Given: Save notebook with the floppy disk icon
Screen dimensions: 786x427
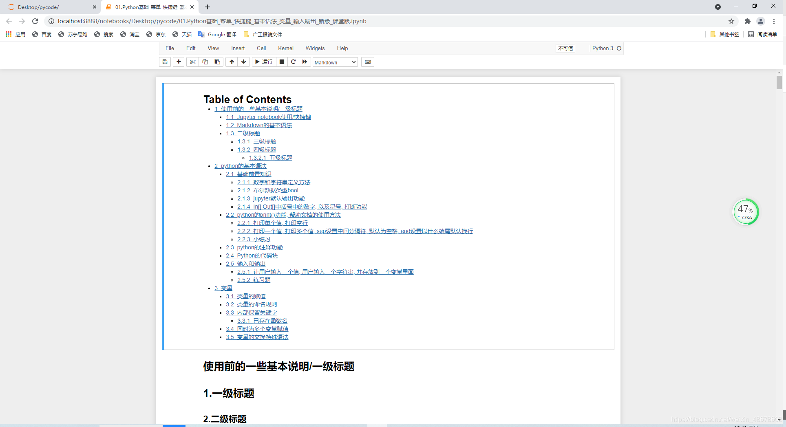Looking at the screenshot, I should (165, 62).
